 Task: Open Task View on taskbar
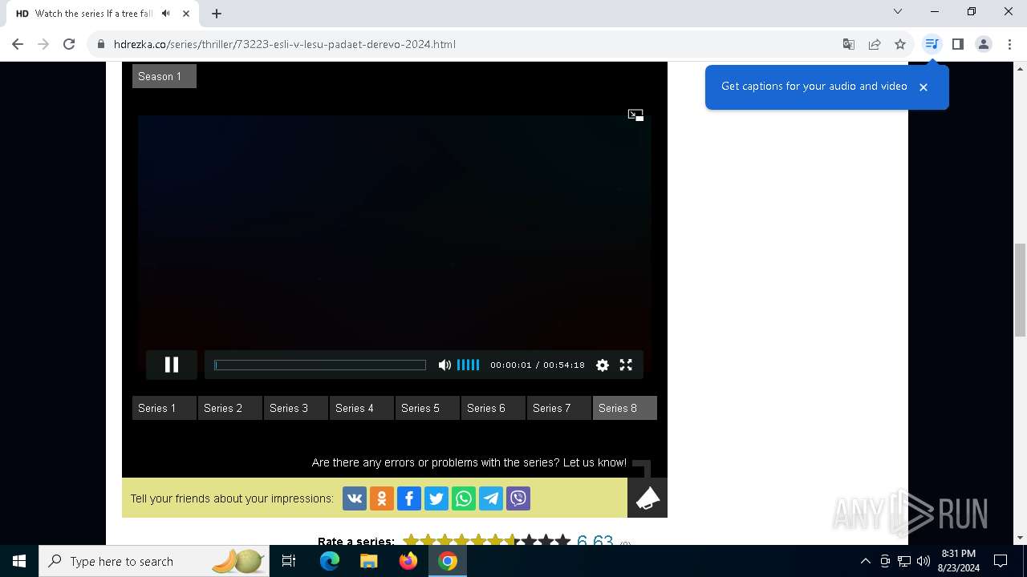click(289, 561)
